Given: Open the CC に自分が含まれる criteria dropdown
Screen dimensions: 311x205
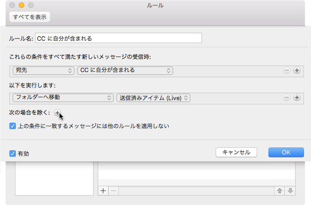Looking at the screenshot, I should click(125, 71).
